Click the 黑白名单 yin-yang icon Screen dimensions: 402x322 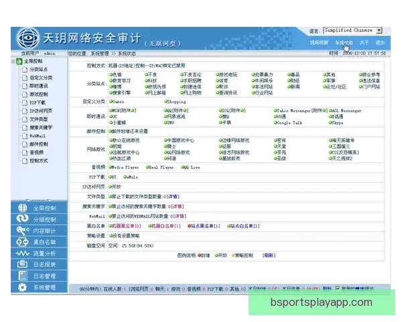(x=22, y=242)
